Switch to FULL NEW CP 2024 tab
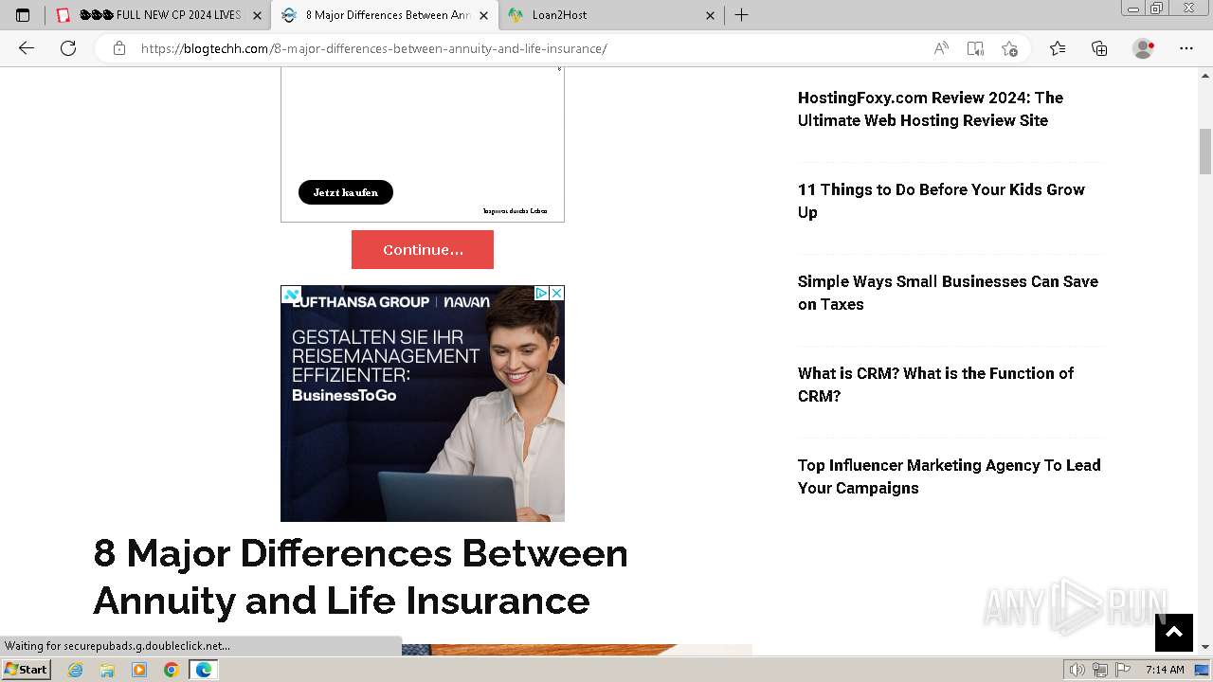This screenshot has height=682, width=1213. tap(158, 15)
